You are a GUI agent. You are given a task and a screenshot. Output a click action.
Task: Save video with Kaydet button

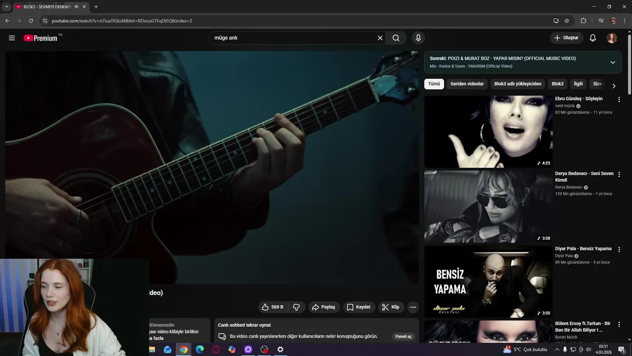click(x=358, y=307)
